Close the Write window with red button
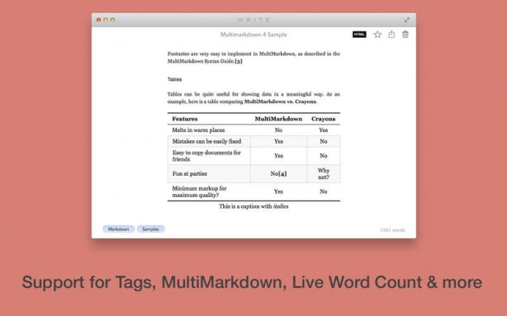 tap(98, 20)
